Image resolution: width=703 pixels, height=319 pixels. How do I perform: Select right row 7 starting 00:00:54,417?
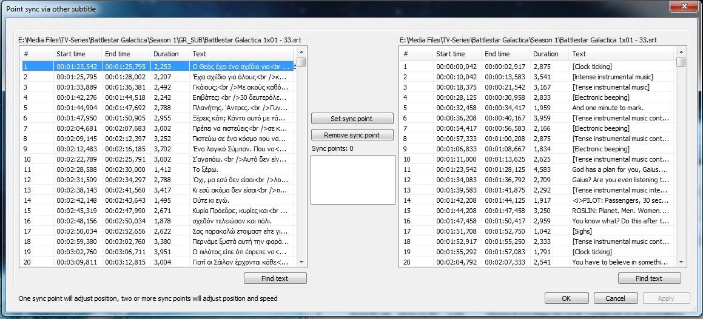[x=537, y=128]
